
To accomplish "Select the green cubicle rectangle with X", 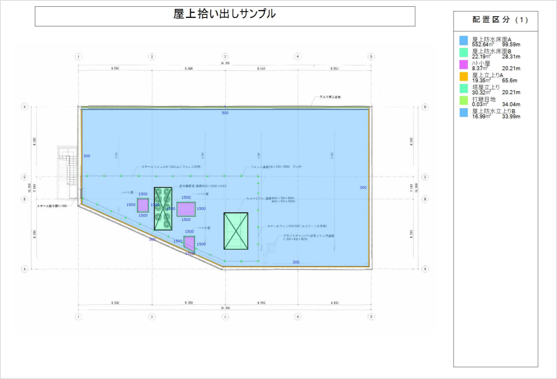I will [236, 231].
